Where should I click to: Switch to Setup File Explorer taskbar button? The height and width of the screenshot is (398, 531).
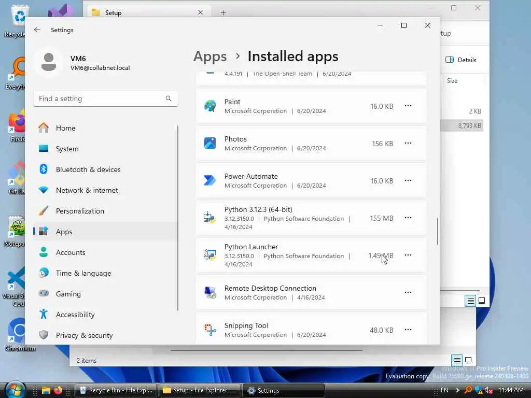tap(200, 390)
